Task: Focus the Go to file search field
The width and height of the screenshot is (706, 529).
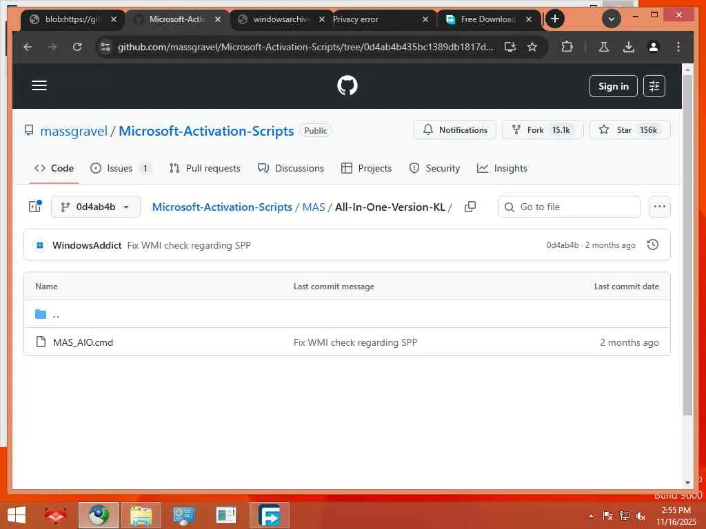Action: tap(569, 207)
